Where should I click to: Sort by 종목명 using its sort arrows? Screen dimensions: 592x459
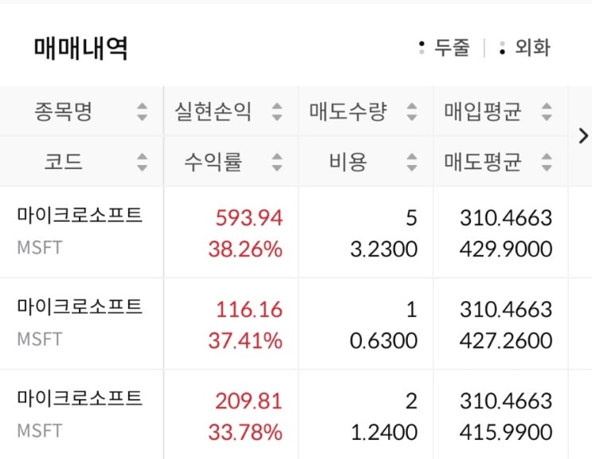[142, 112]
